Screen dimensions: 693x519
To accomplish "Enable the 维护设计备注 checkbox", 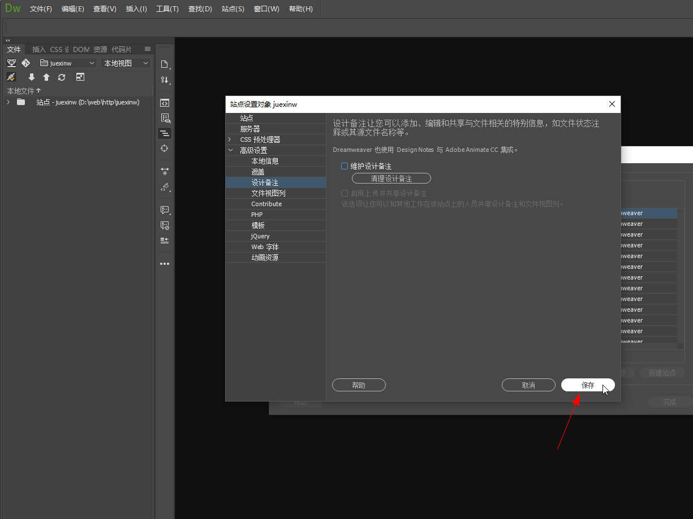I will (x=345, y=166).
